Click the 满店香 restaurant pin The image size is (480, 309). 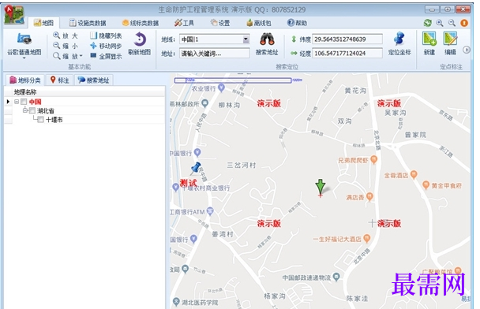tap(369, 196)
